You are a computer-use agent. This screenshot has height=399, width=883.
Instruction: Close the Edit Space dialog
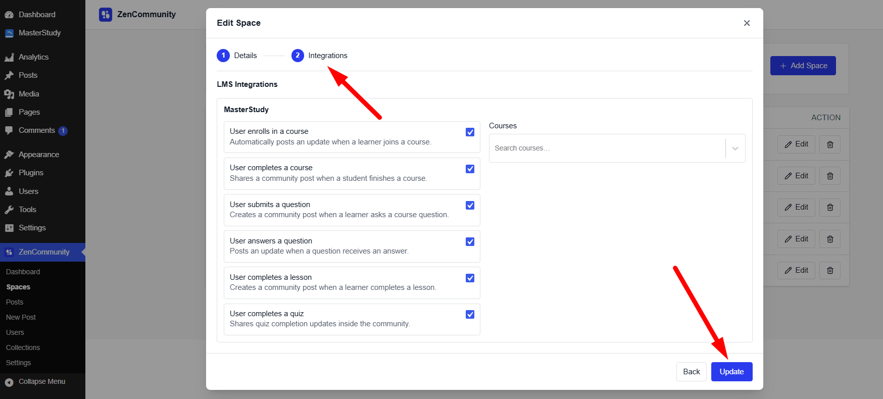747,23
